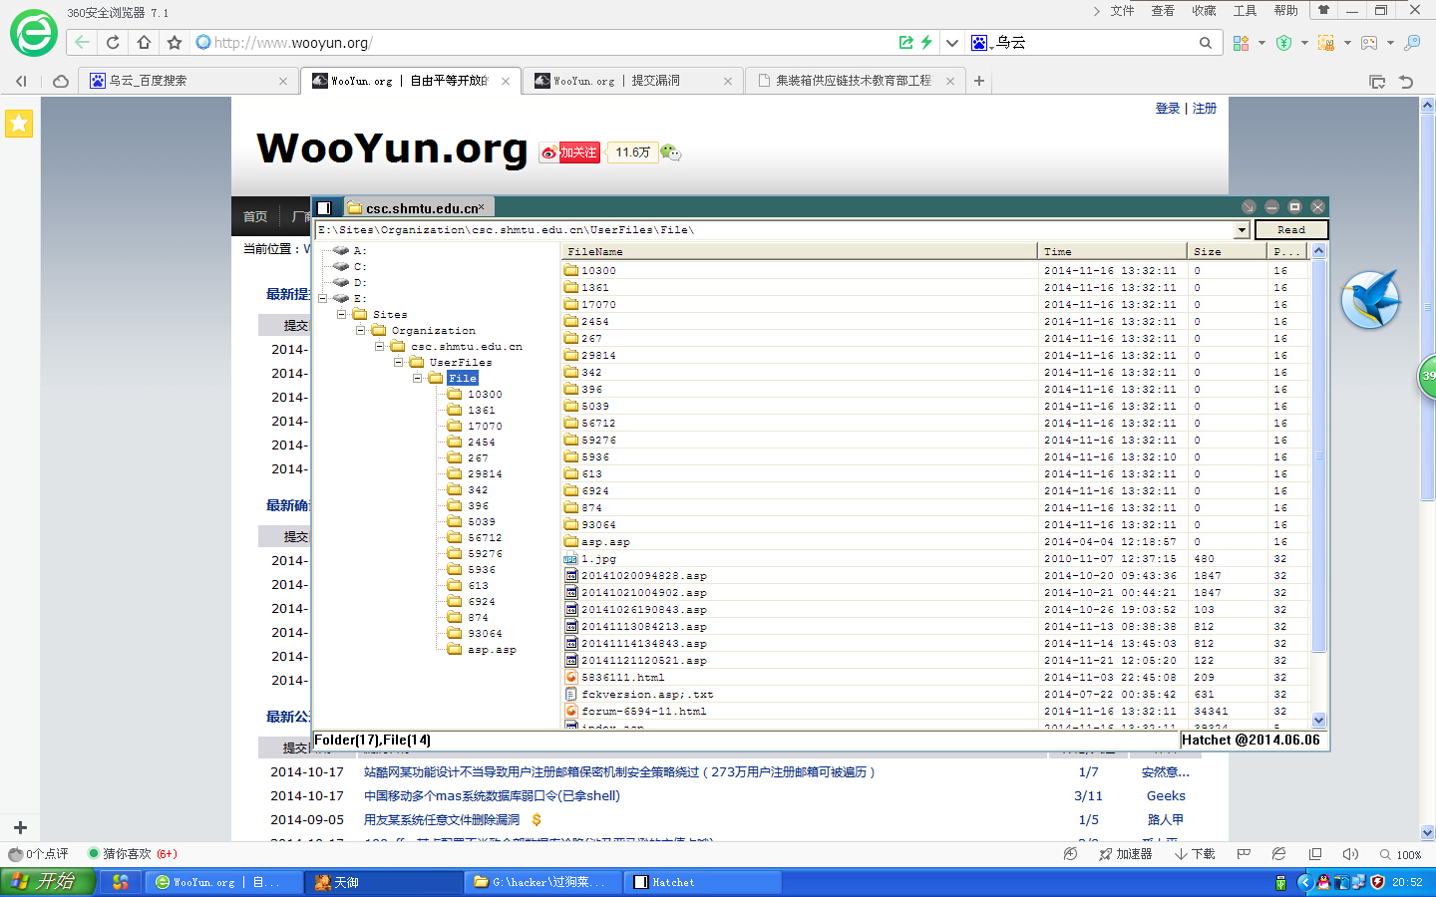Collapse the csc.shmtu.edu.cn folder node
Screen dimensions: 1436x897
(x=380, y=346)
